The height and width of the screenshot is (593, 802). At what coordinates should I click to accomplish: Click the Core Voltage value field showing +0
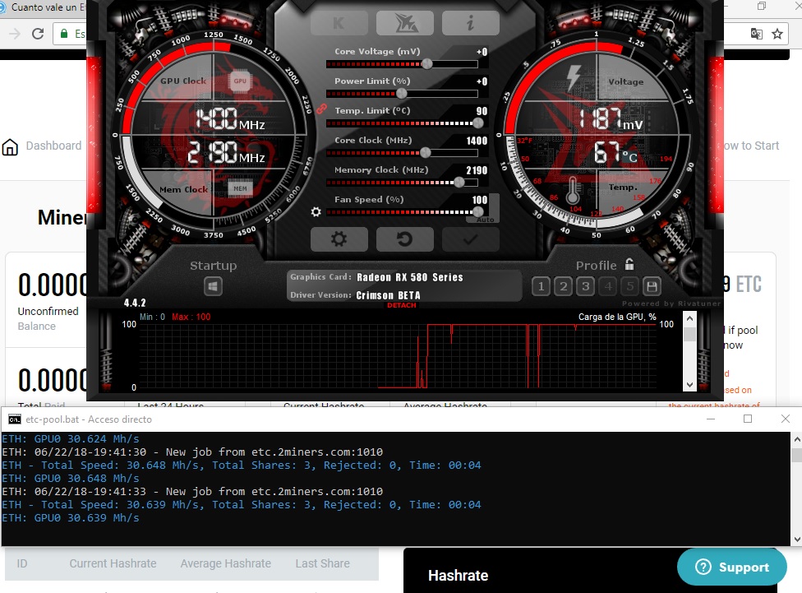point(482,53)
